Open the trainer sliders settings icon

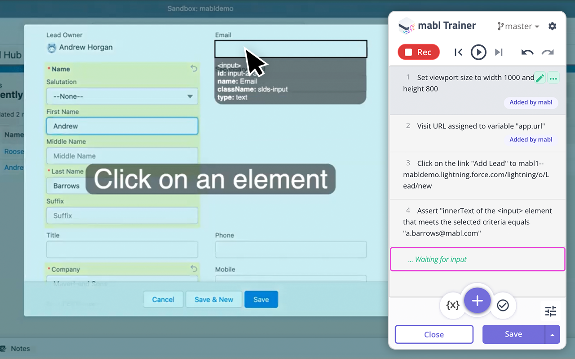[551, 311]
